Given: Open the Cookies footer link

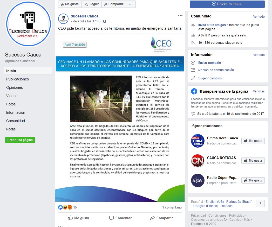Looking at the screenshot, I should click(x=235, y=220).
